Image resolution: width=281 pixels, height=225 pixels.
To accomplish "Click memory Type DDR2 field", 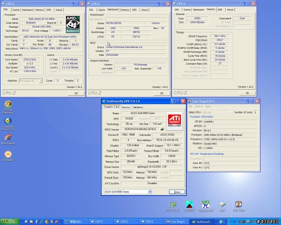I will pyautogui.click(x=197, y=18).
